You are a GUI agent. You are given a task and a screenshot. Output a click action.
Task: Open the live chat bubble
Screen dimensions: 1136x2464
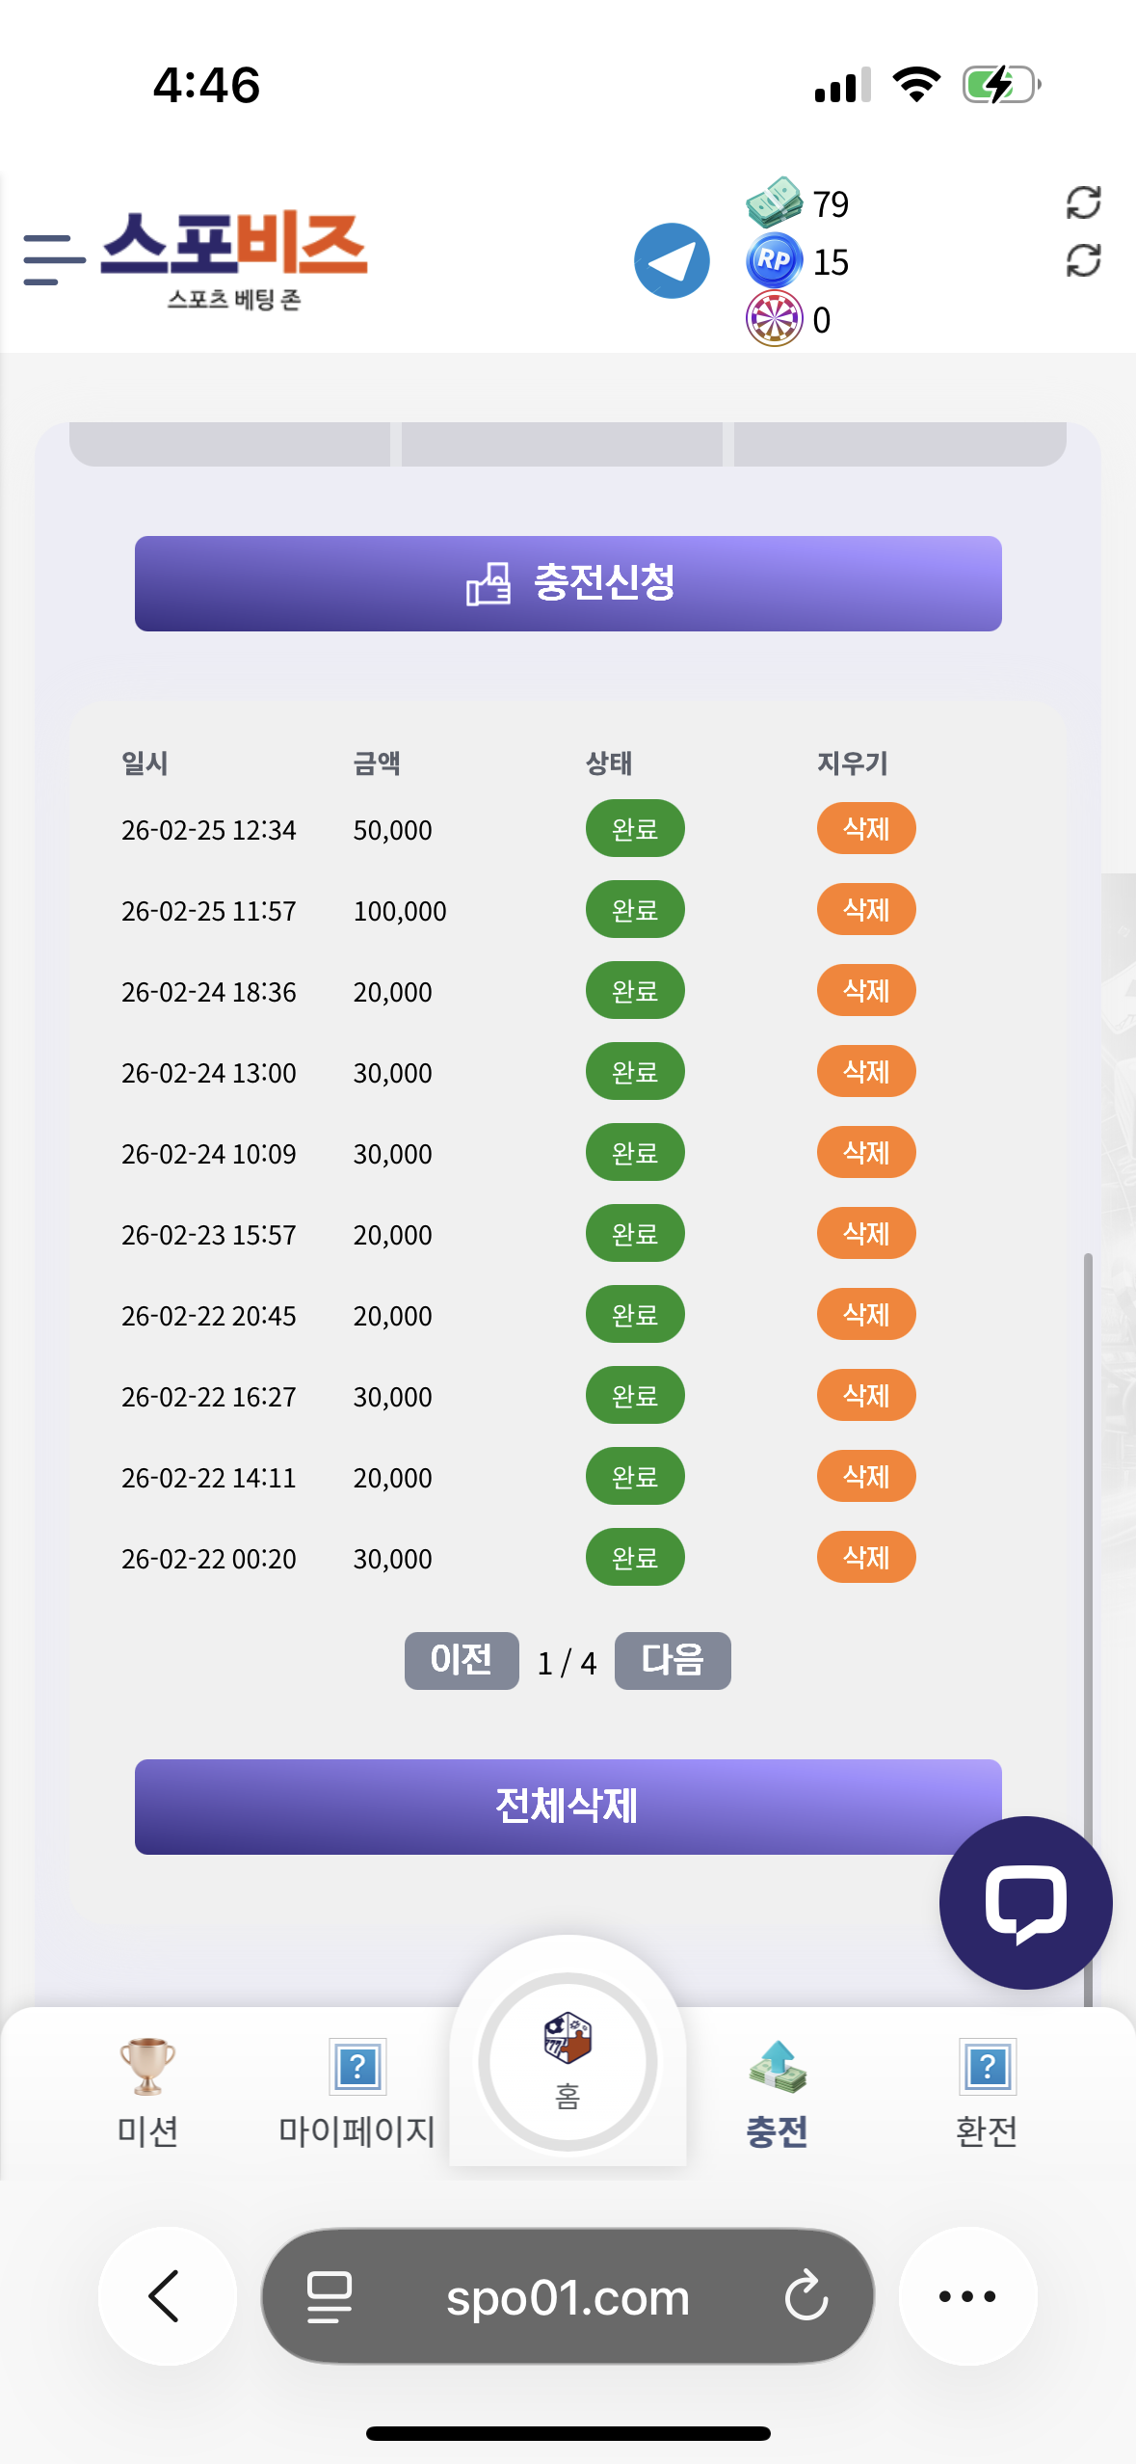(1025, 1902)
